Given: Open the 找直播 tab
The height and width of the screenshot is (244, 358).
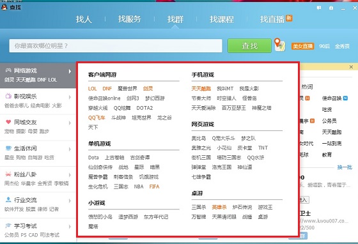Looking at the screenshot, I should pyautogui.click(x=272, y=19).
